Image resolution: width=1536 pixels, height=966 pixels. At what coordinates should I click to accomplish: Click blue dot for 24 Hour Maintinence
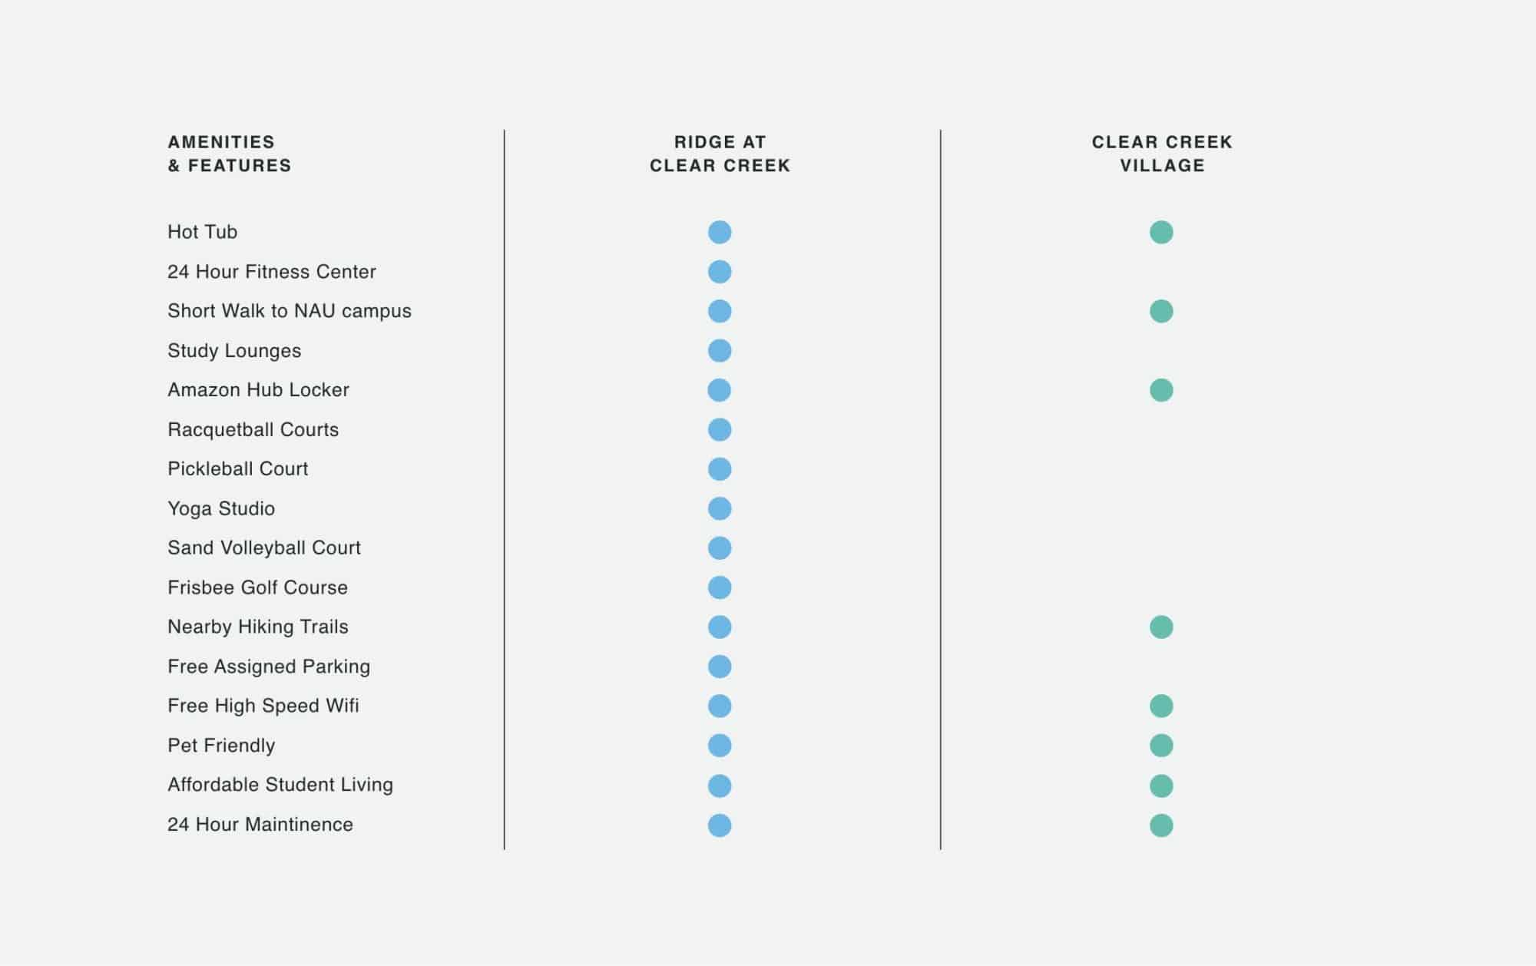[720, 825]
